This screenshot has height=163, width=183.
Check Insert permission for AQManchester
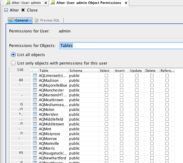coord(121,90)
